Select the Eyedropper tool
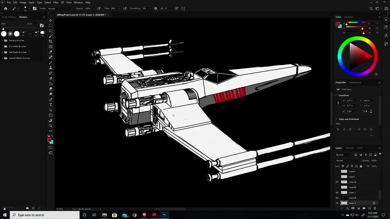This screenshot has width=390, height=219. coord(51,52)
